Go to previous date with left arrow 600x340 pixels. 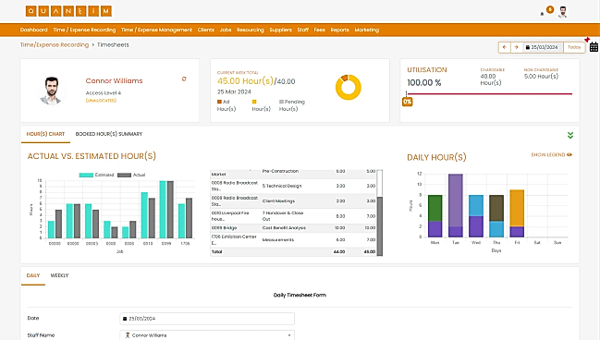[505, 47]
